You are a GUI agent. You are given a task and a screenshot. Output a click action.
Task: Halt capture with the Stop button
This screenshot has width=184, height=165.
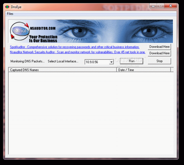click(x=159, y=61)
